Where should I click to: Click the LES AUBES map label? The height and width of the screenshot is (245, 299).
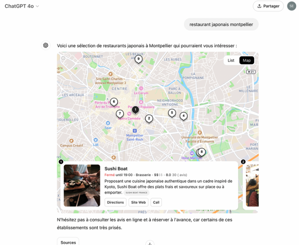click(172, 59)
